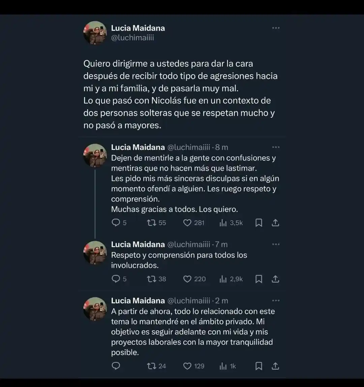Click the main tweet's profile avatar
364x387 pixels.
click(95, 33)
